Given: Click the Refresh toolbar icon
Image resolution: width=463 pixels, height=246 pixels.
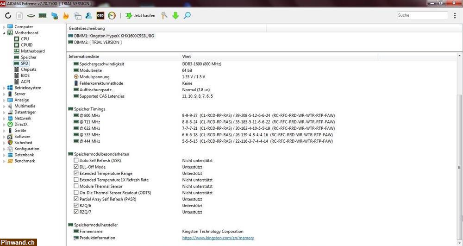Looking at the screenshot, I should 8,16.
